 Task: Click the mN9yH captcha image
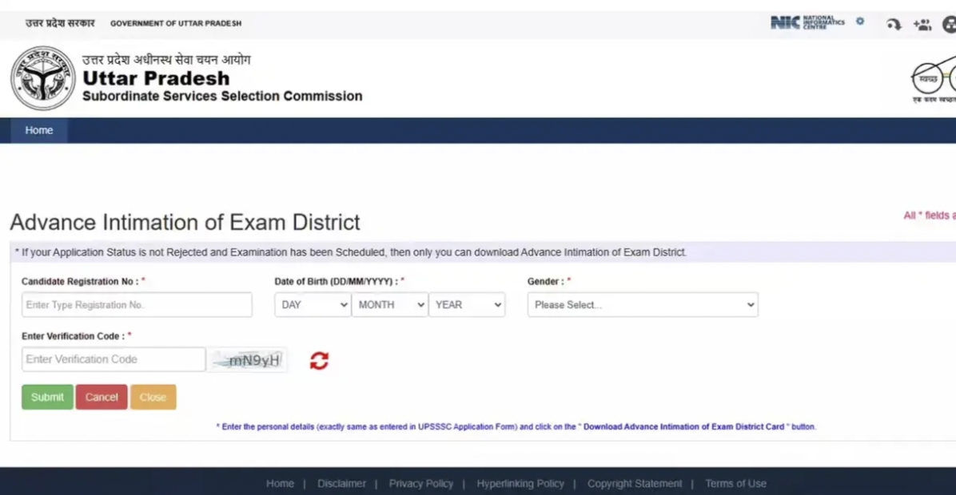(x=248, y=360)
